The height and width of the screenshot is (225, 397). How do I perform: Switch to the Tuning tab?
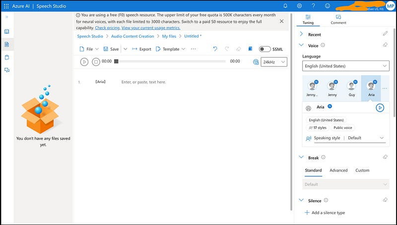coord(308,19)
